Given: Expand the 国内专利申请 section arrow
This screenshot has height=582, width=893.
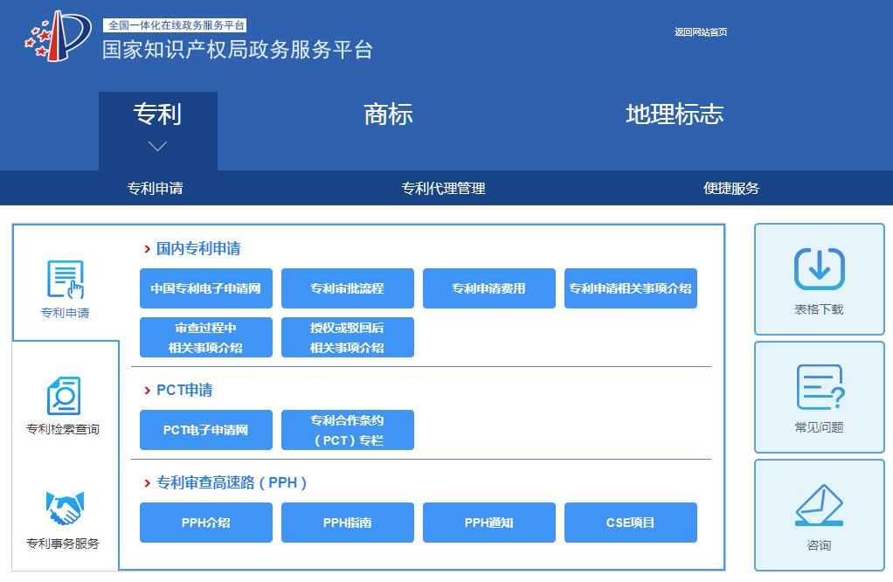Looking at the screenshot, I should click(x=148, y=249).
